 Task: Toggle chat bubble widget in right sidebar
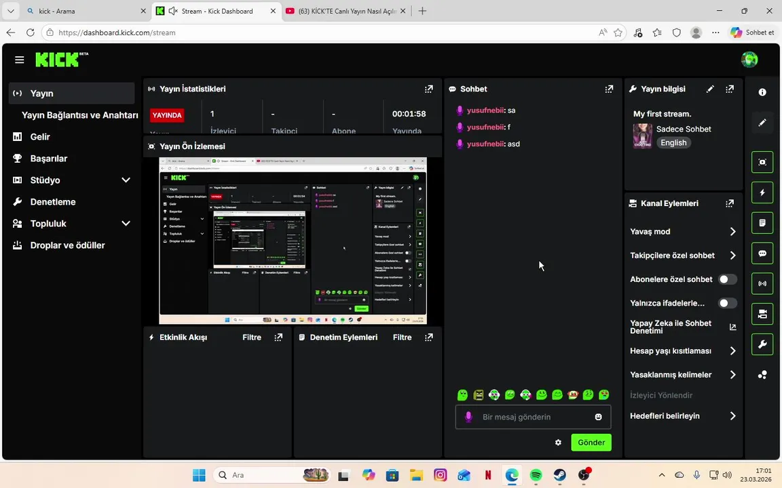click(x=762, y=253)
